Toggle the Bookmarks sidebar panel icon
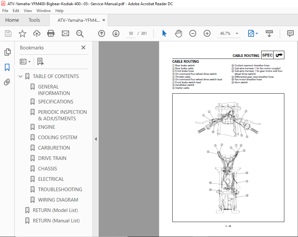 pos(7,67)
